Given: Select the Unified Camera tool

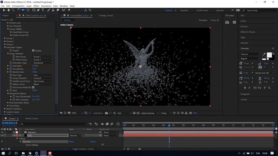Looking at the screenshot, I should click(x=23, y=10).
